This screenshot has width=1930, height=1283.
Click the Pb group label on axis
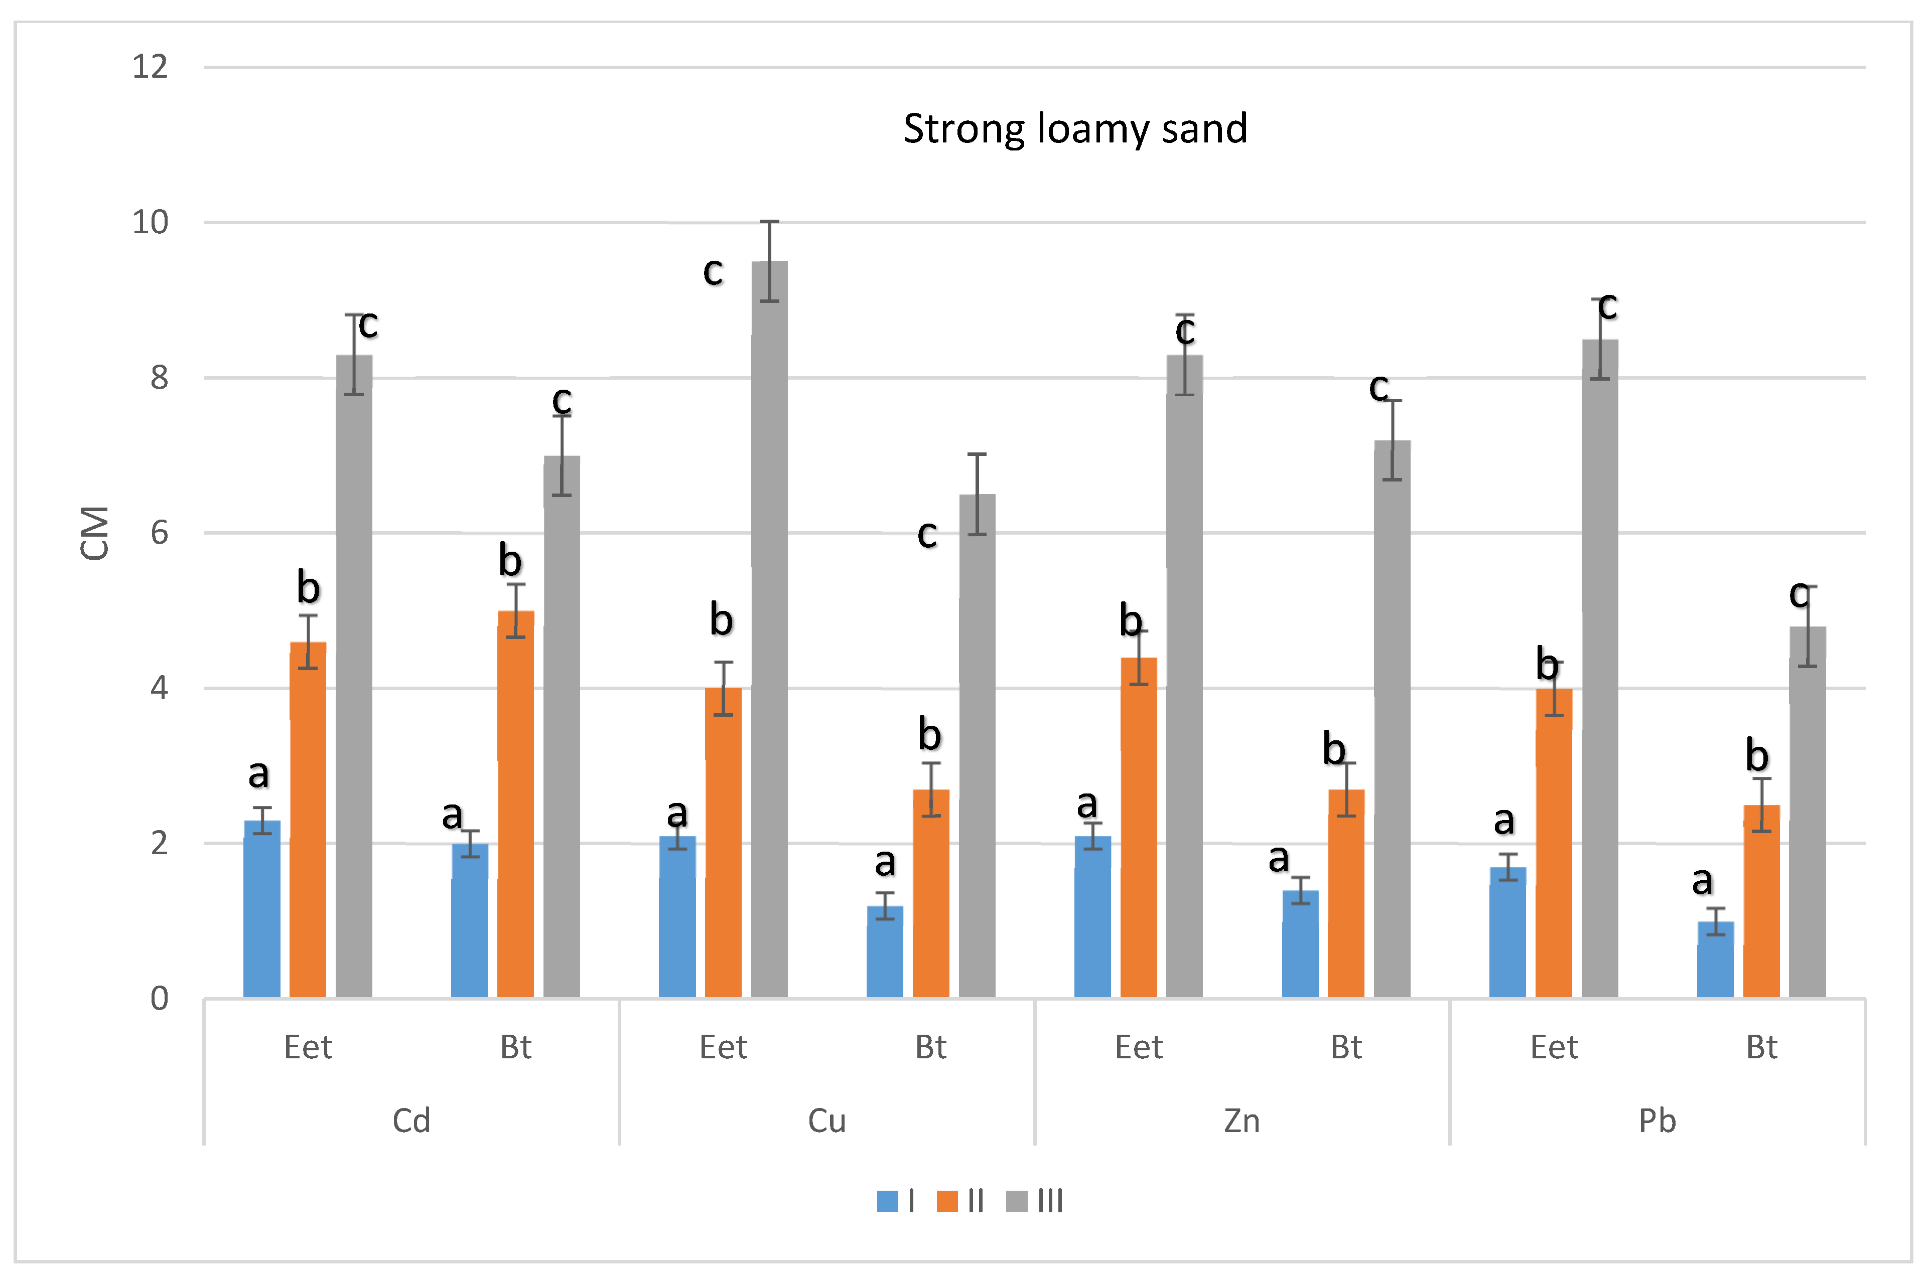tap(1657, 1121)
